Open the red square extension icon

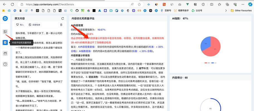point(164,4)
